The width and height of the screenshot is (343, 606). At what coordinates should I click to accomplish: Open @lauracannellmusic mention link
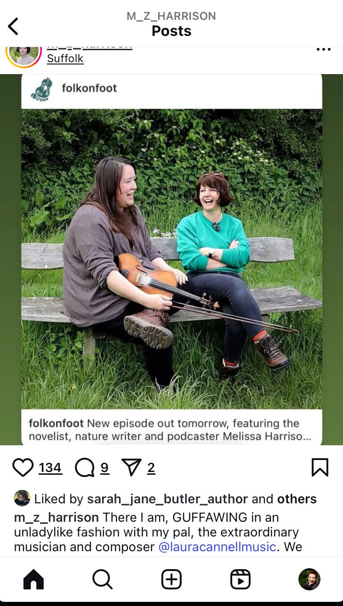pos(217,547)
